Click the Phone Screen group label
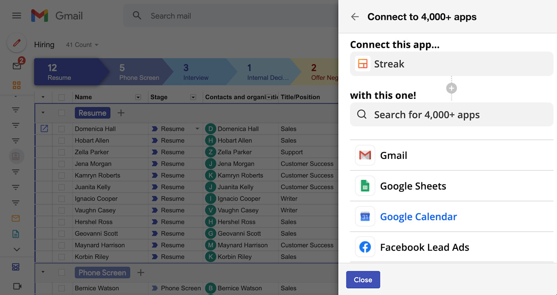 tap(102, 273)
